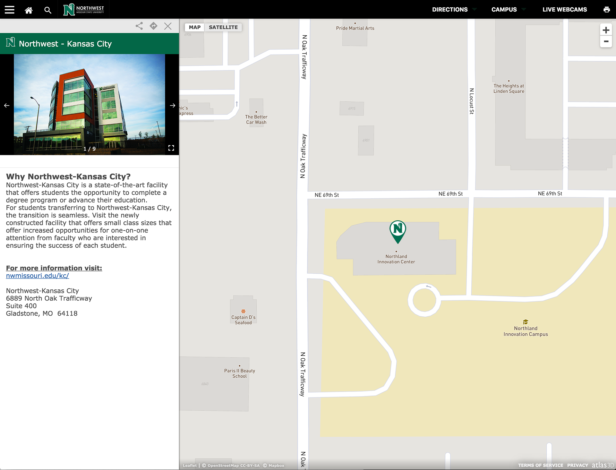616x470 pixels.
Task: Go to home via house icon
Action: (x=29, y=10)
